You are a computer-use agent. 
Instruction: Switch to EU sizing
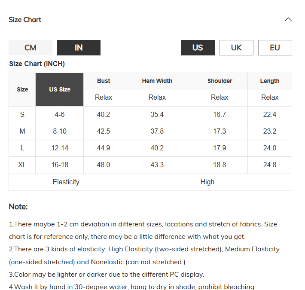tap(275, 48)
